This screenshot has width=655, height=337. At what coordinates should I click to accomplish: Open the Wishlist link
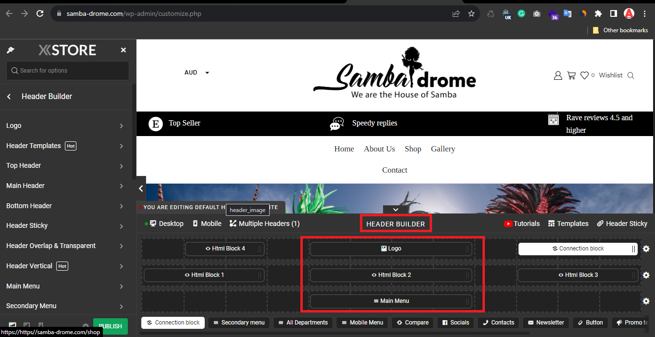tap(611, 75)
